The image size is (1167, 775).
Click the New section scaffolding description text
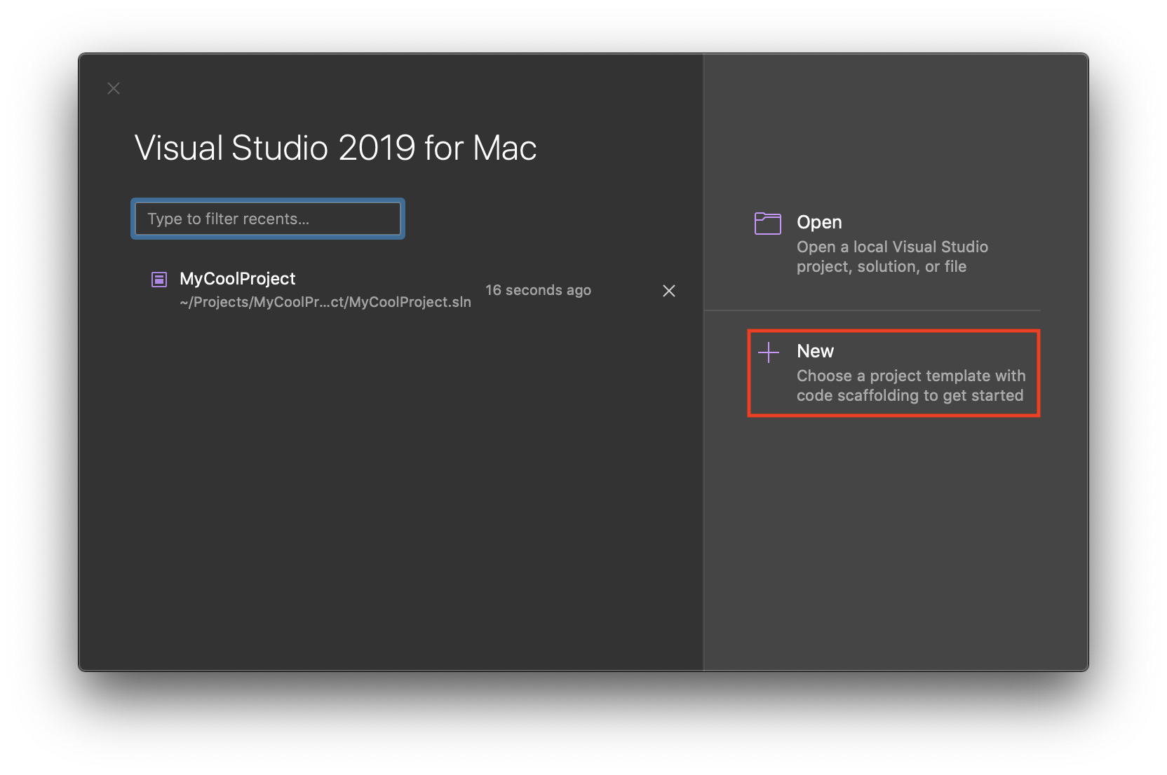pyautogui.click(x=910, y=385)
